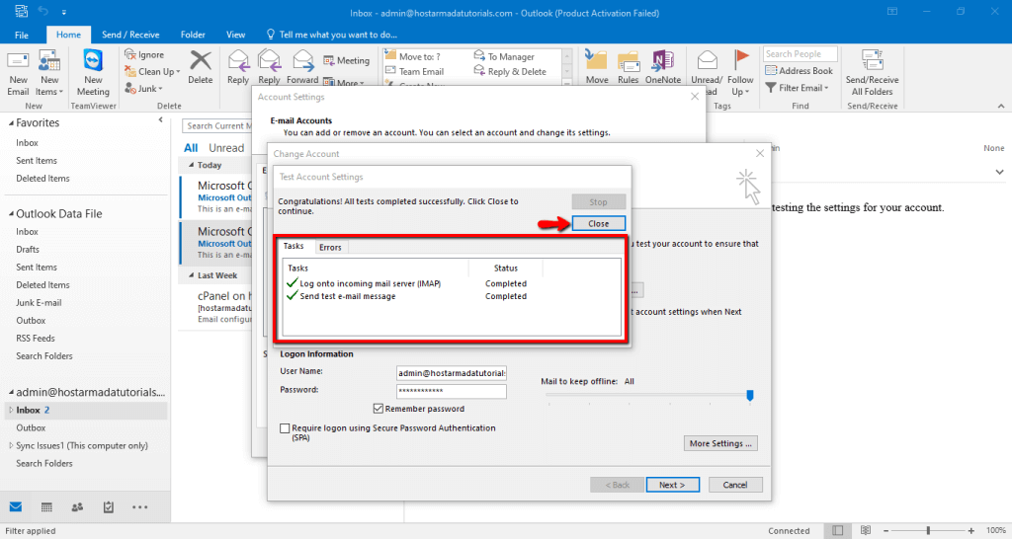Select the Tasks tab in Test Account Settings
The image size is (1012, 539).
pos(294,246)
